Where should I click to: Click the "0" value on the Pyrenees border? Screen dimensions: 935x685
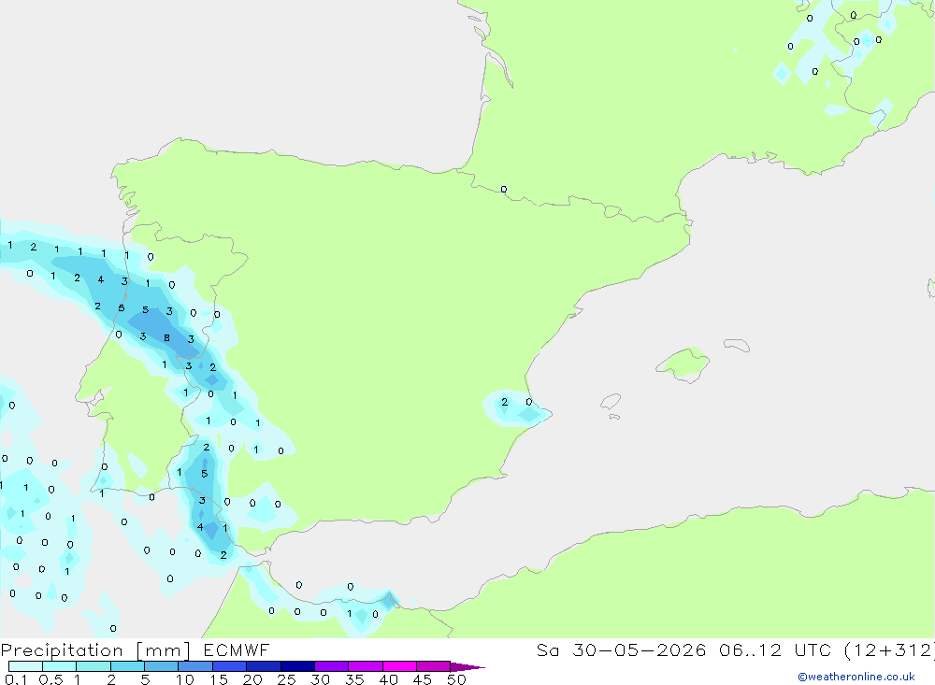click(x=504, y=190)
